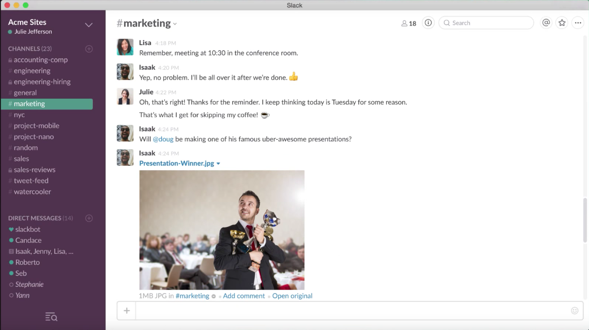The image size is (589, 330).
Task: Open the quick switcher icon in sidebar
Action: pos(51,316)
